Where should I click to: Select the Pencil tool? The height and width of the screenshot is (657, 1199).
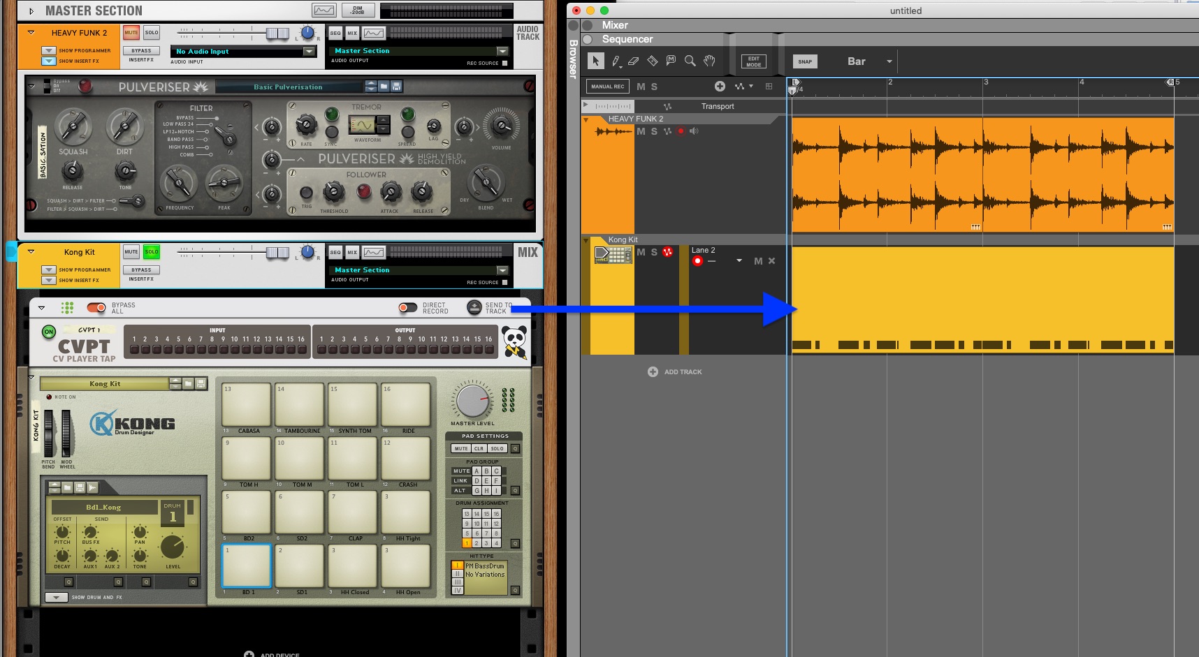tap(616, 61)
